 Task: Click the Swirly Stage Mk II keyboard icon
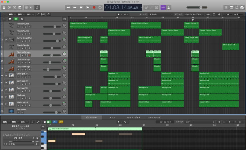[x=11, y=39]
